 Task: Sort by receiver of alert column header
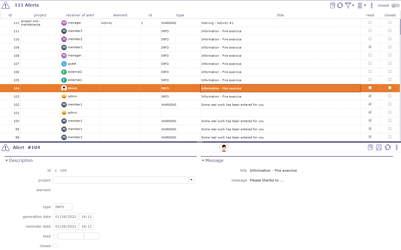coord(80,15)
